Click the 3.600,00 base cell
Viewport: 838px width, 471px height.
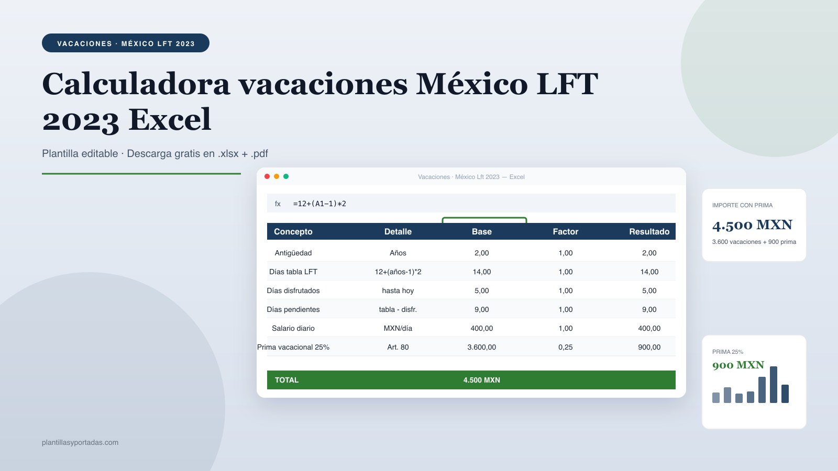click(482, 347)
